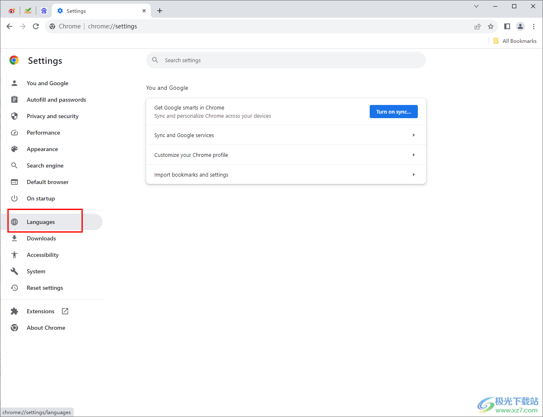Click the Search engine magnifier icon

[x=14, y=165]
